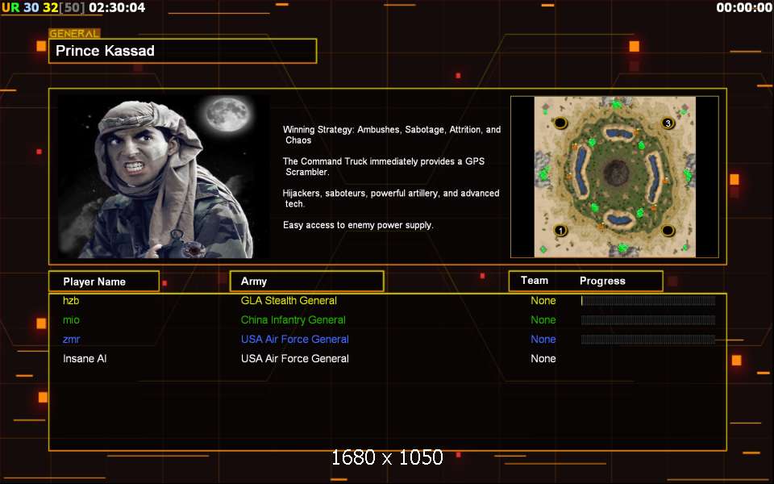This screenshot has width=774, height=484.
Task: Click zmr's team value None
Action: [x=543, y=340]
